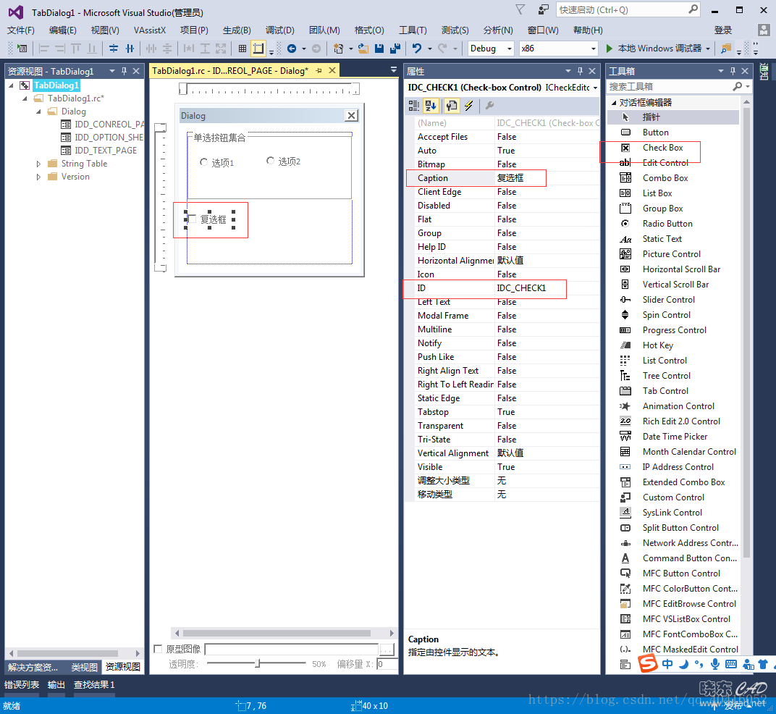Select the 选项2 radio button
This screenshot has width=776, height=714.
(270, 161)
